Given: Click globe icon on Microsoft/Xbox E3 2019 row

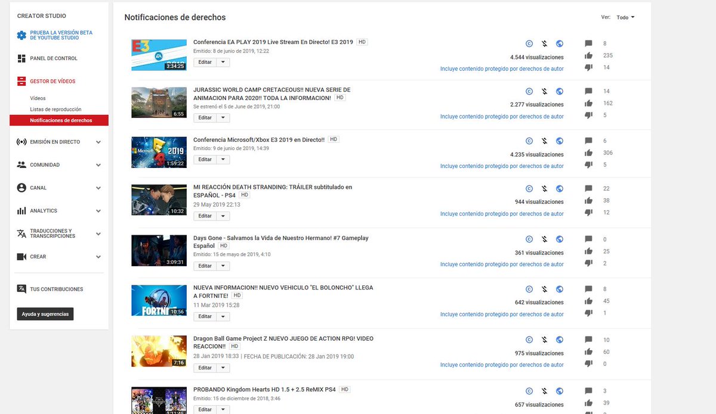Looking at the screenshot, I should pyautogui.click(x=560, y=141).
